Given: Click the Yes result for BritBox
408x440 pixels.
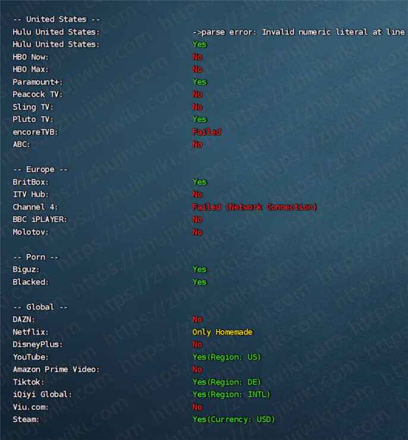Looking at the screenshot, I should (200, 182).
